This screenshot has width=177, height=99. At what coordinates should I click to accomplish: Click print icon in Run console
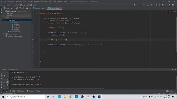click(x=7, y=85)
